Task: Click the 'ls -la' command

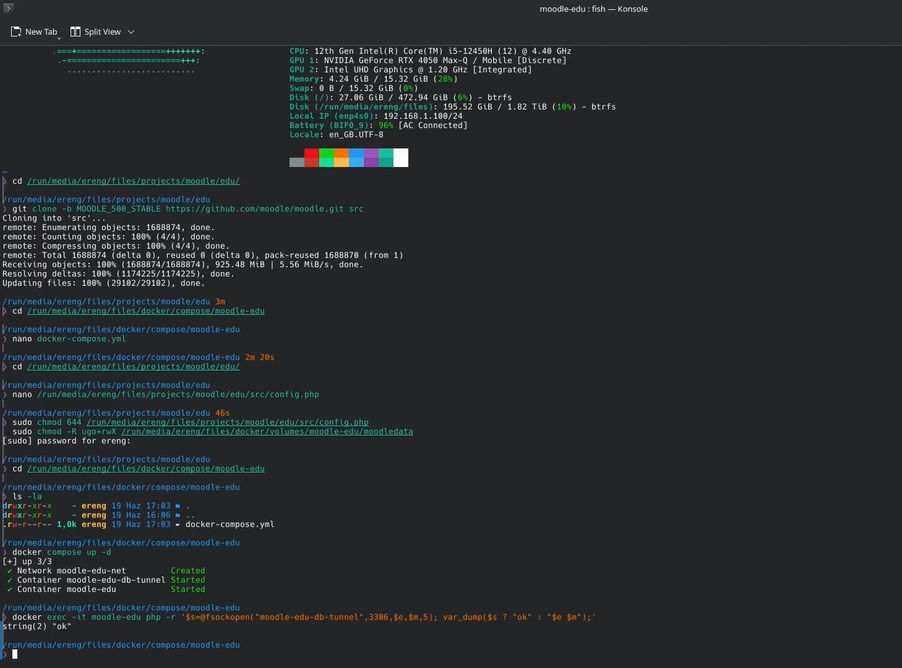Action: (x=27, y=497)
